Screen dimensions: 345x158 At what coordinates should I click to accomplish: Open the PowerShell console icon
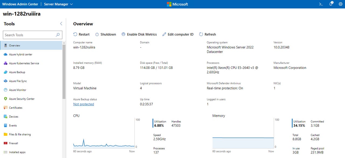(x=321, y=4)
